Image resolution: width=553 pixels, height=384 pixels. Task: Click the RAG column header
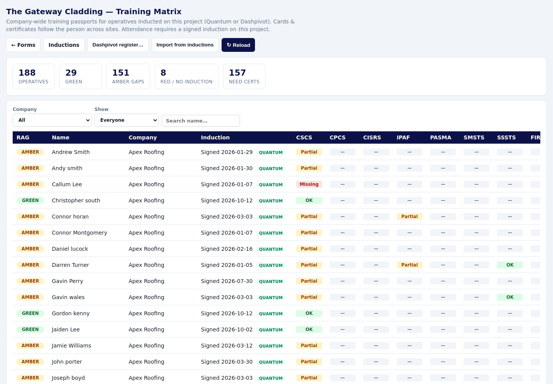click(23, 137)
